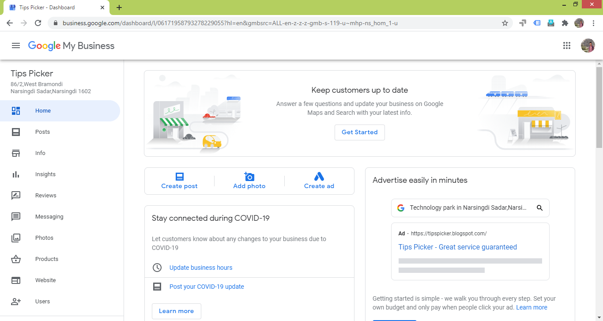The image size is (603, 321).
Task: Click the Posts sidebar icon
Action: [x=16, y=132]
